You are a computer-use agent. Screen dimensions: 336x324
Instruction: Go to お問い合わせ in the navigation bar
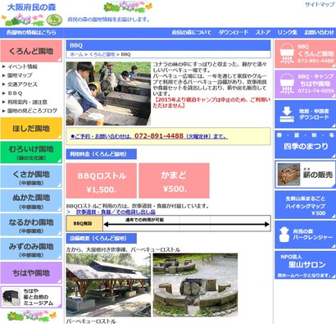click(319, 32)
